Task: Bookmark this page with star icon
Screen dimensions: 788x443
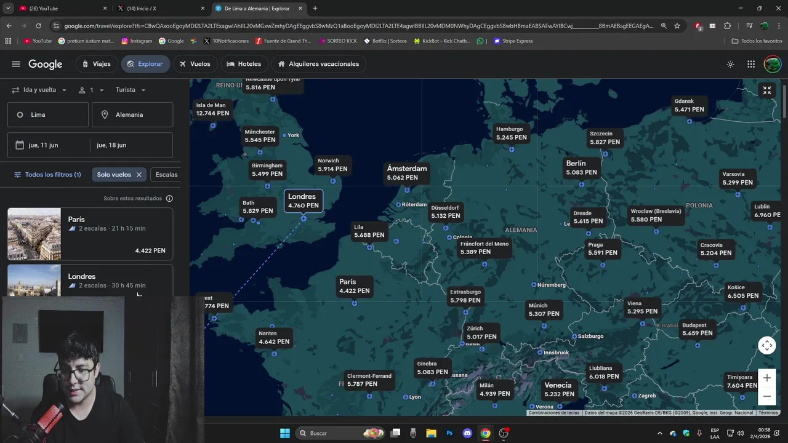Action: pos(677,26)
